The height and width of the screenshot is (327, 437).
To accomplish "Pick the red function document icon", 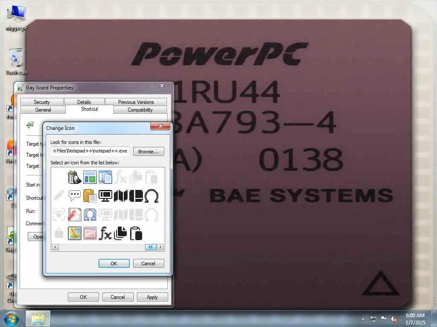I will [x=74, y=215].
